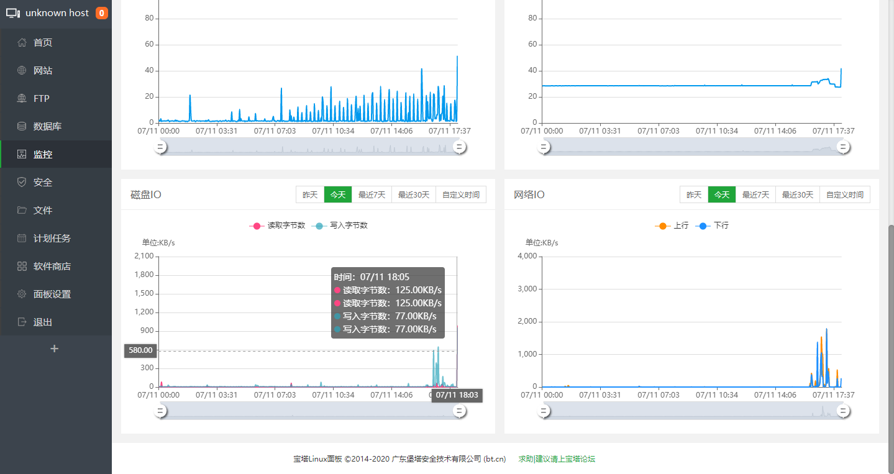Click right zoom handle of 磁盘IO chart
894x474 pixels.
point(460,411)
